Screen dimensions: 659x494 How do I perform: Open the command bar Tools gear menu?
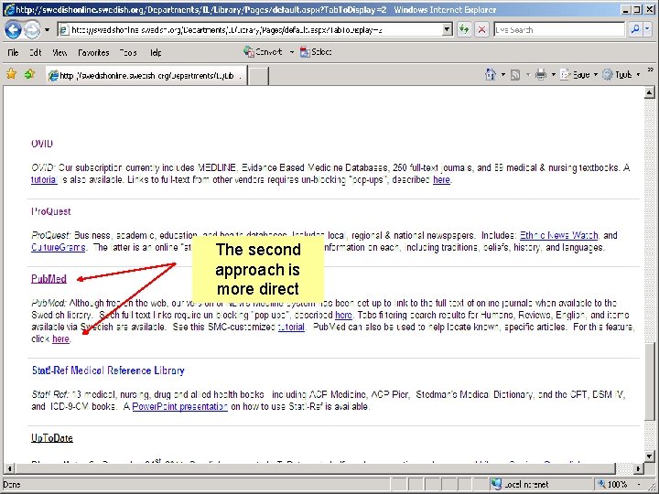click(621, 75)
